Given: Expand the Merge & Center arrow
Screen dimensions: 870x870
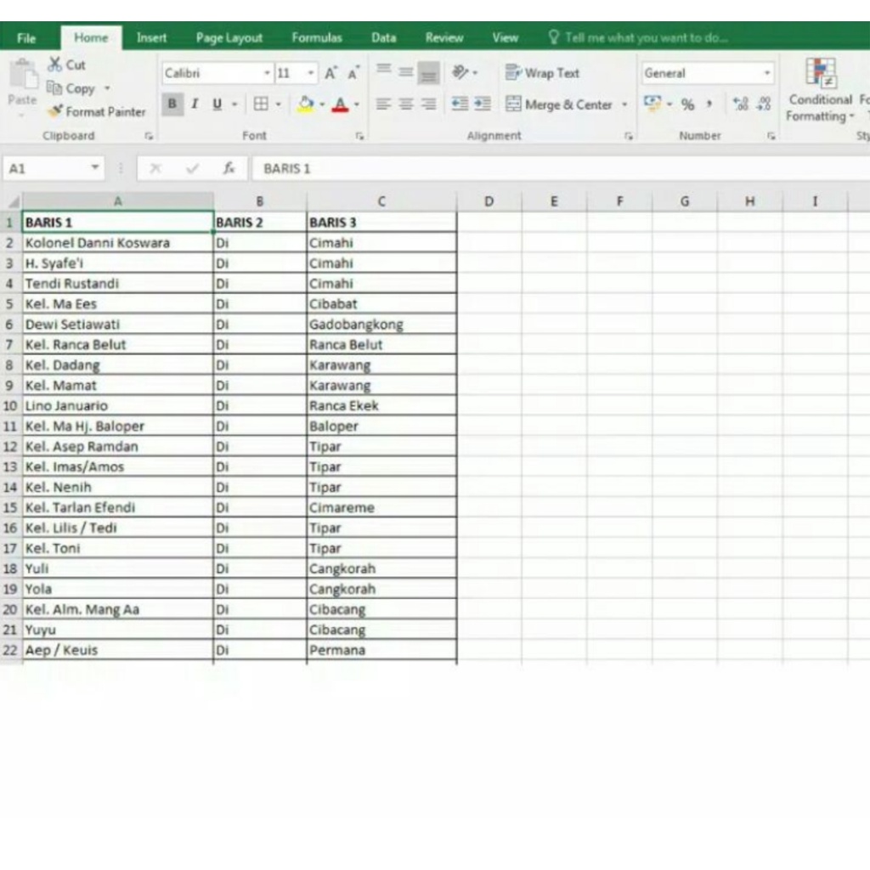Looking at the screenshot, I should pos(624,105).
